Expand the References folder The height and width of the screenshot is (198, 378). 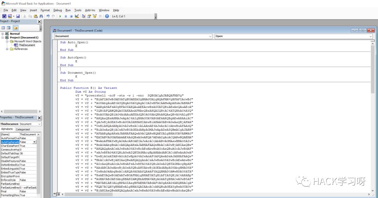pos(7,49)
